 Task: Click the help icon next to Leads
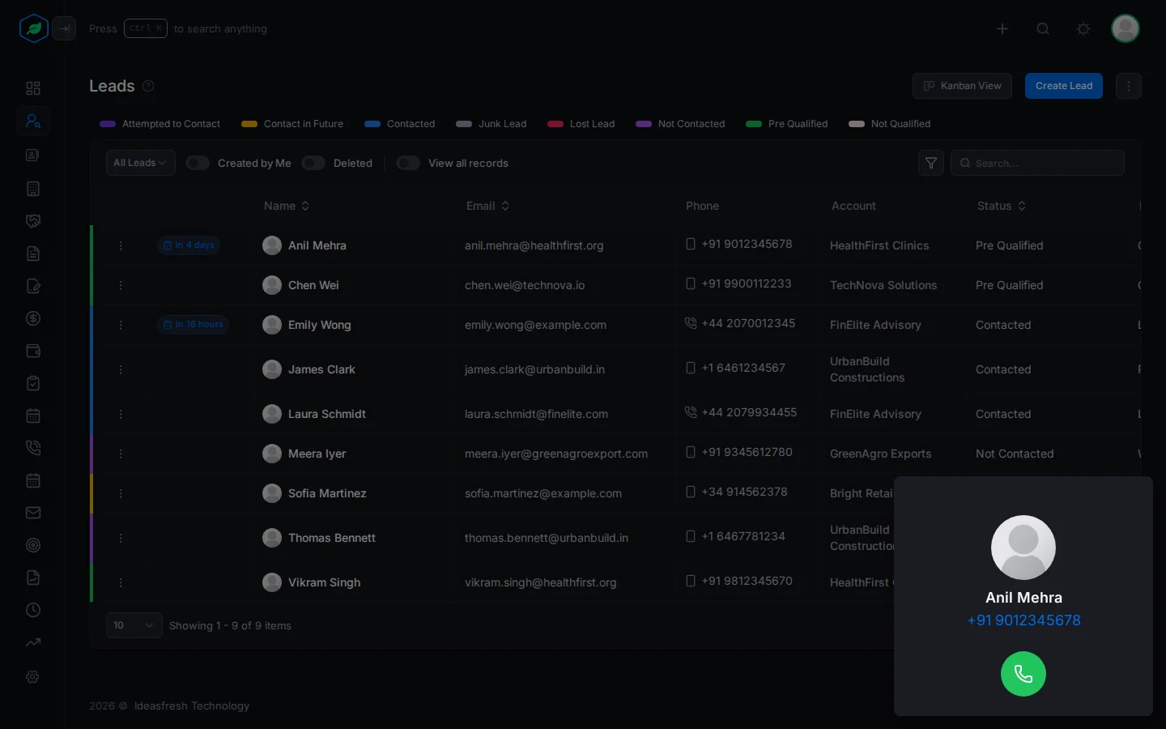tap(148, 86)
